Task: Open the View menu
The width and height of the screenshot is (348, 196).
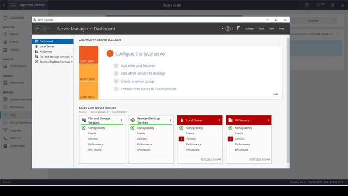Action: [271, 29]
